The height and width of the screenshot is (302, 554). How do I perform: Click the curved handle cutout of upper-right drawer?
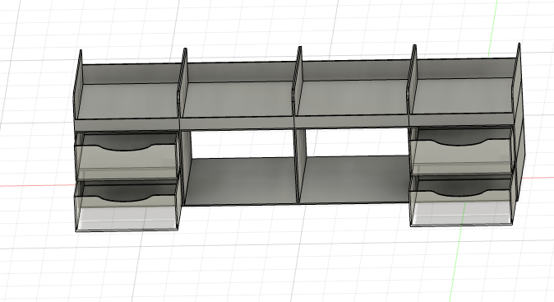459,143
